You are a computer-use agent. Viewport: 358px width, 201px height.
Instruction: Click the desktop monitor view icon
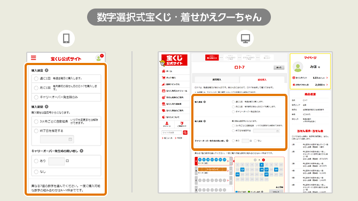(x=245, y=38)
